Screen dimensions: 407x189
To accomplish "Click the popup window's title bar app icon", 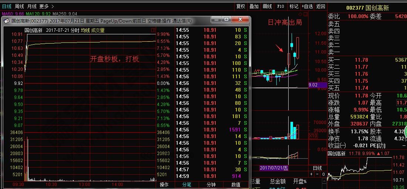I will [6, 21].
